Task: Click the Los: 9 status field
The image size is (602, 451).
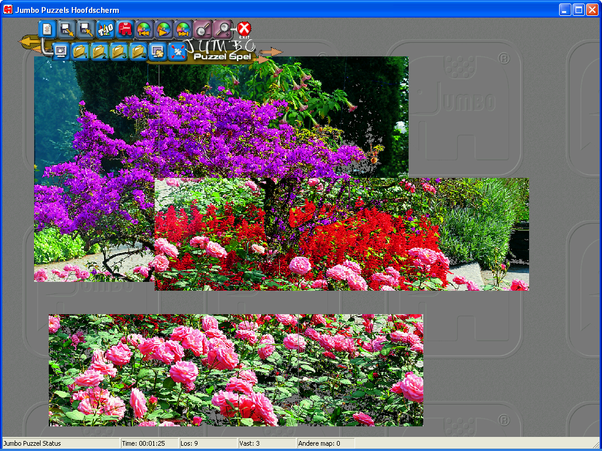Action: click(208, 443)
